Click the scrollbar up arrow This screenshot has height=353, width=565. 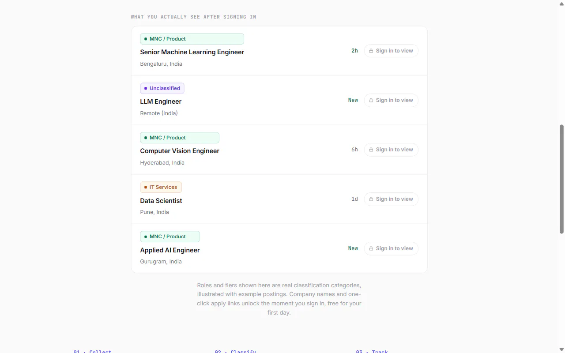point(561,3)
